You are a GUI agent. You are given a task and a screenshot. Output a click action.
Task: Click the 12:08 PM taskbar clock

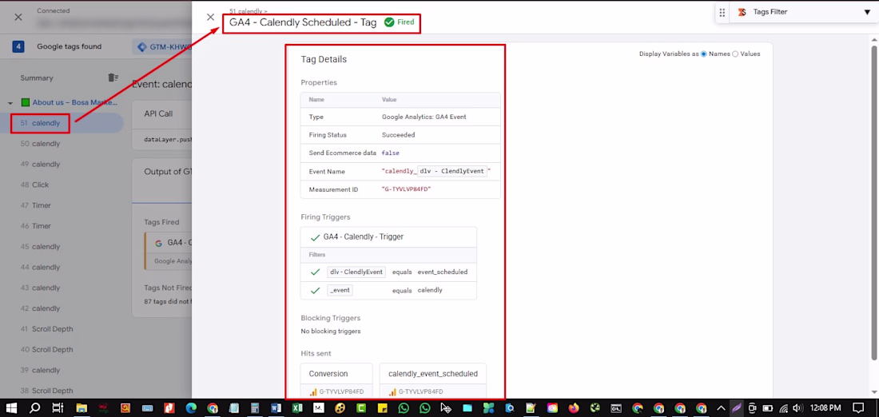click(825, 408)
